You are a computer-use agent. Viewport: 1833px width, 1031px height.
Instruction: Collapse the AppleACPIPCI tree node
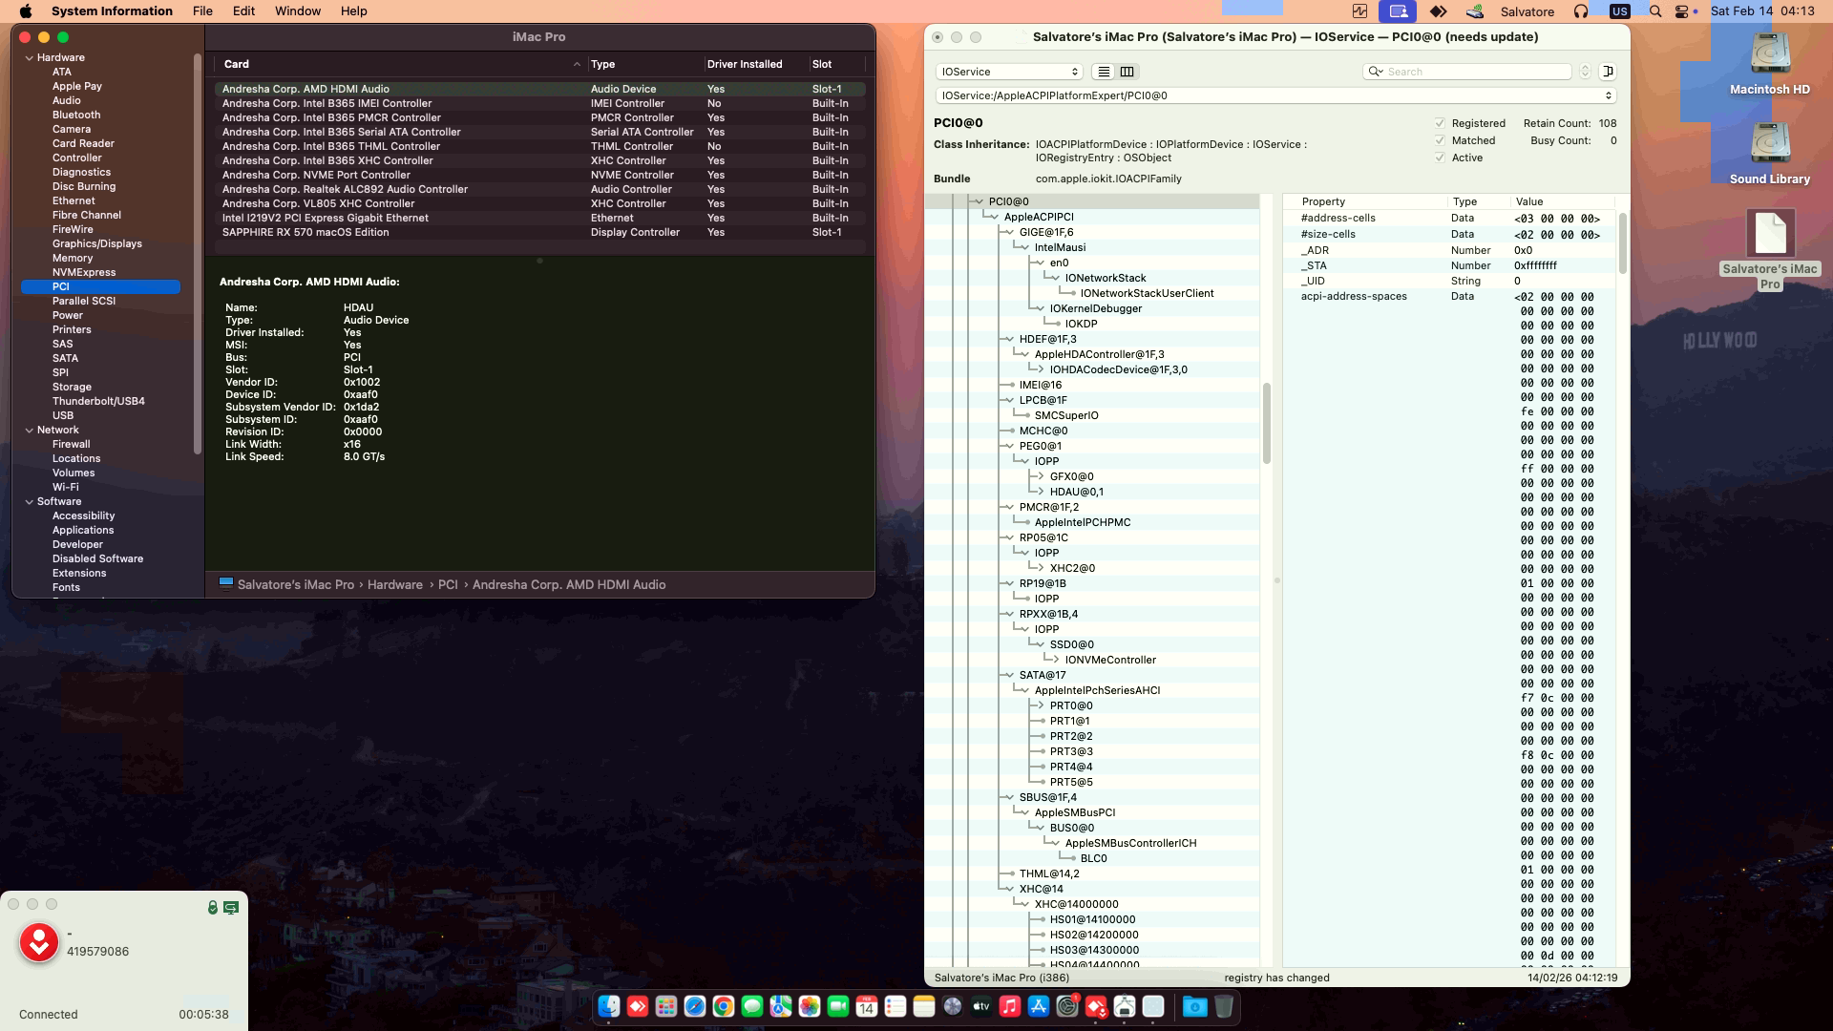click(x=994, y=217)
